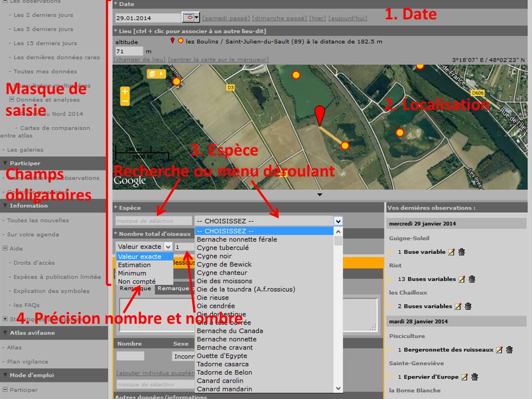The image size is (532, 399).
Task: Click the altitude field showing 71
Action: tap(129, 51)
